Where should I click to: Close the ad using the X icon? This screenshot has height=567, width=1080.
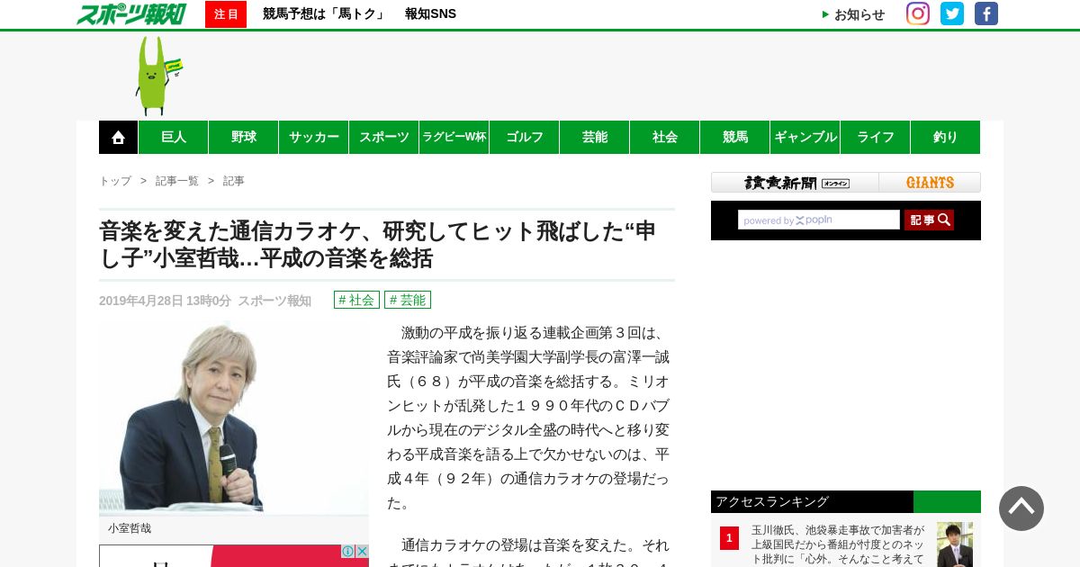click(362, 551)
